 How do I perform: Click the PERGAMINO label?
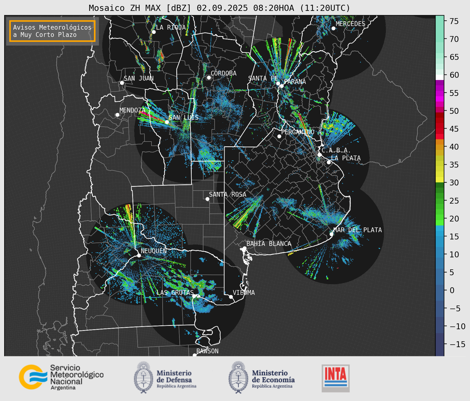[x=298, y=132]
